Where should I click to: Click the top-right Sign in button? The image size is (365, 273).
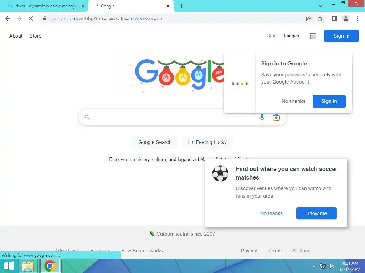point(341,36)
